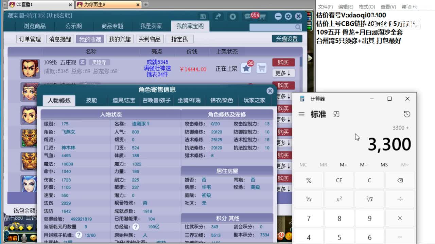This screenshot has height=244, width=435.
Task: Open the 格式(O) menu in Notepad
Action: 366,6
